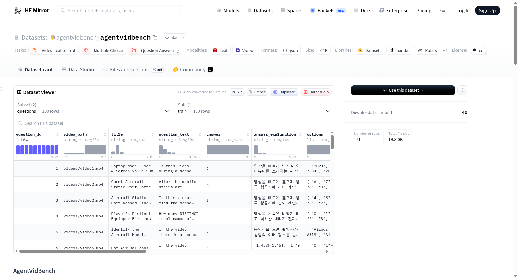Like the dataset with the heart button

171,37
